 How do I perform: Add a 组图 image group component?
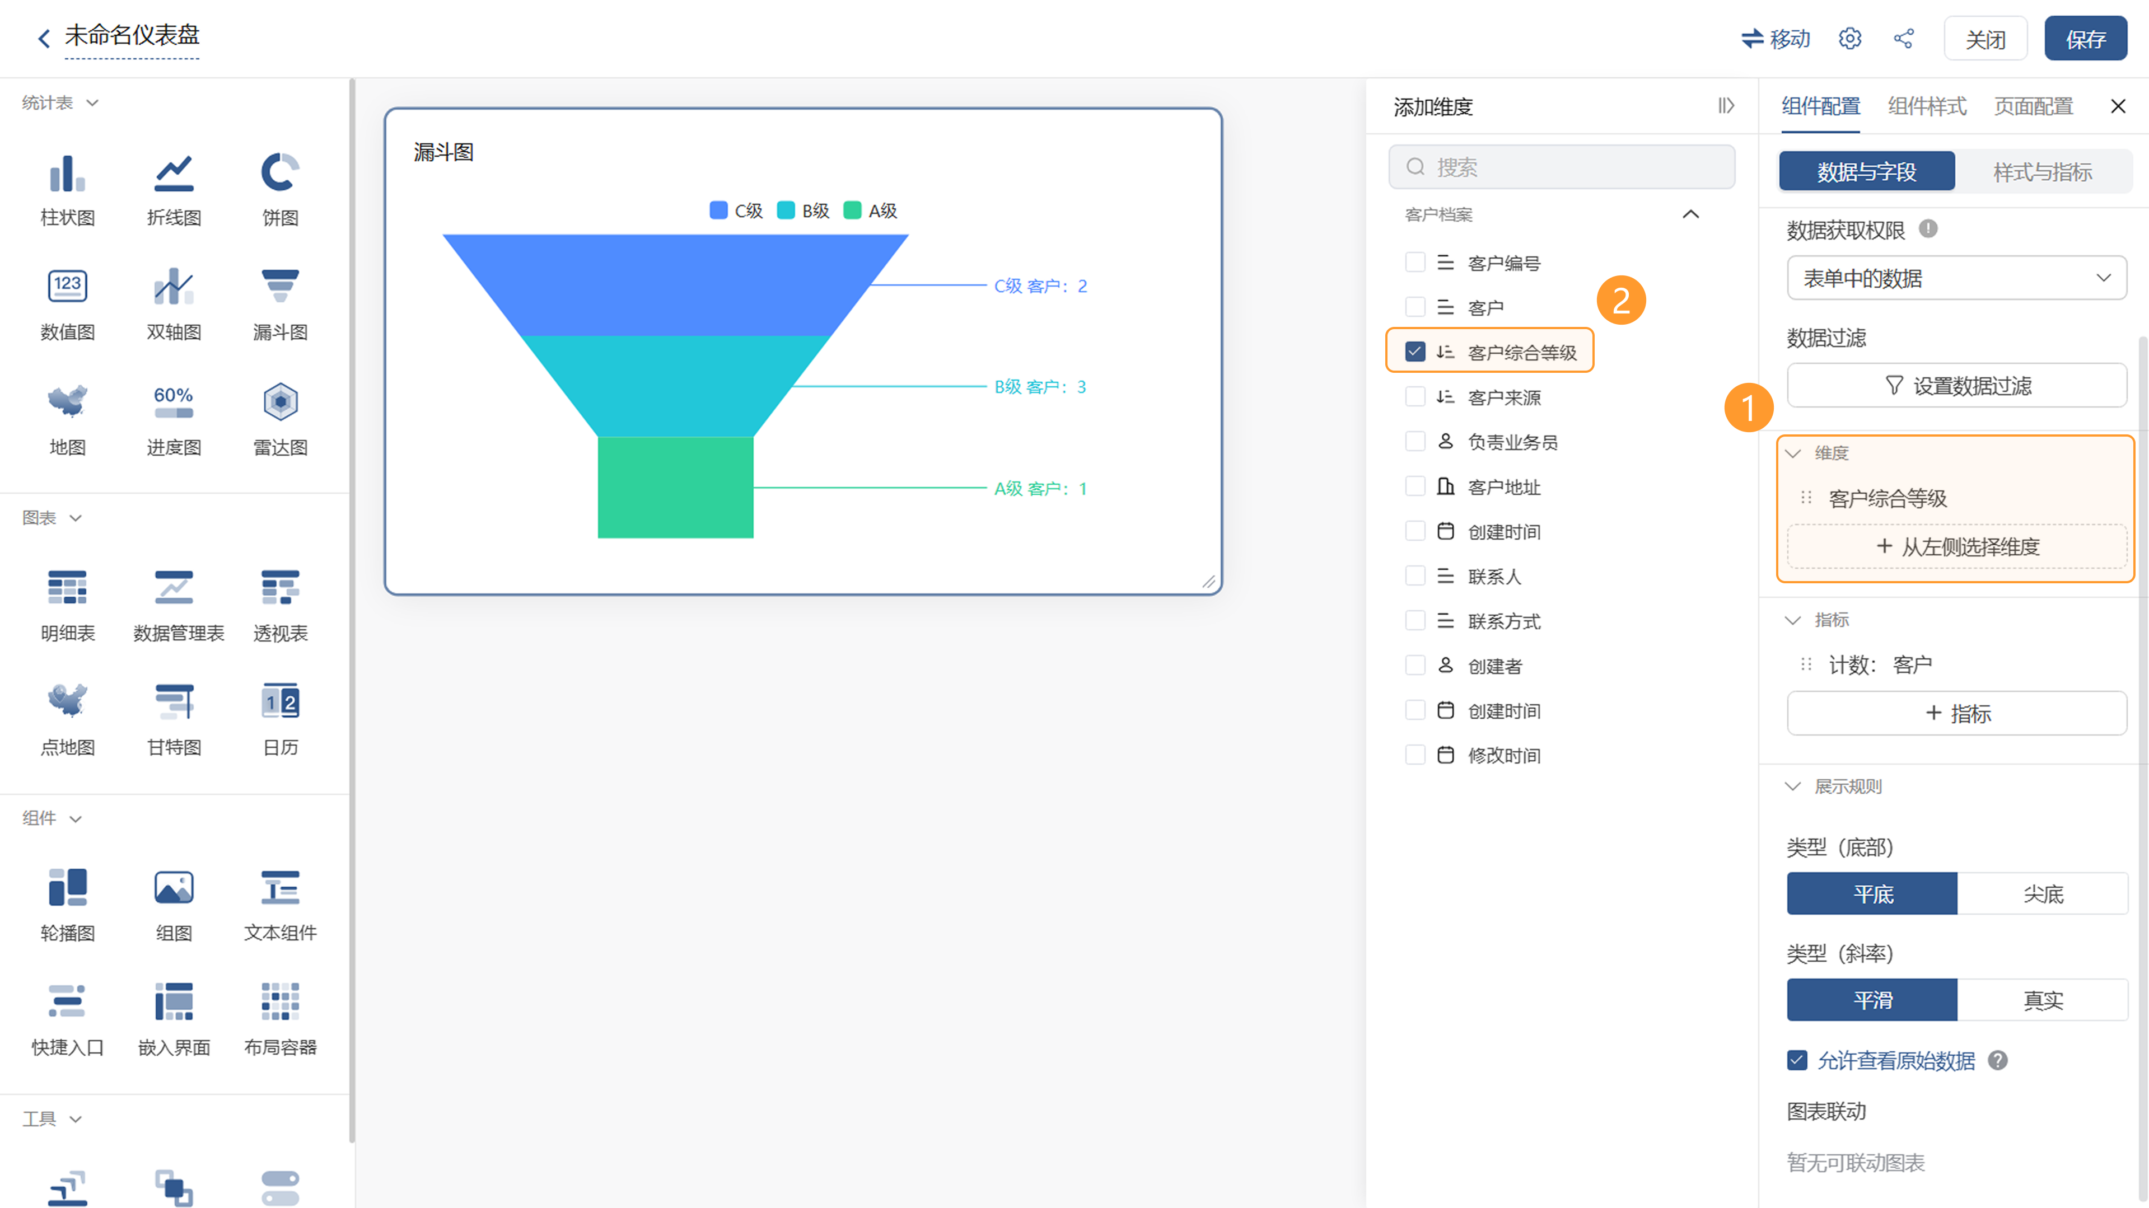pos(174,905)
